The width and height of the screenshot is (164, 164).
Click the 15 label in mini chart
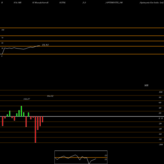click(x=106, y=159)
